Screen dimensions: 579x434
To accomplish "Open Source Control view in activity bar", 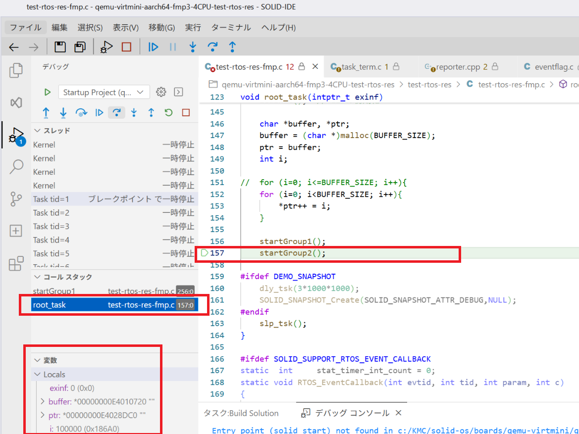I will click(x=16, y=199).
